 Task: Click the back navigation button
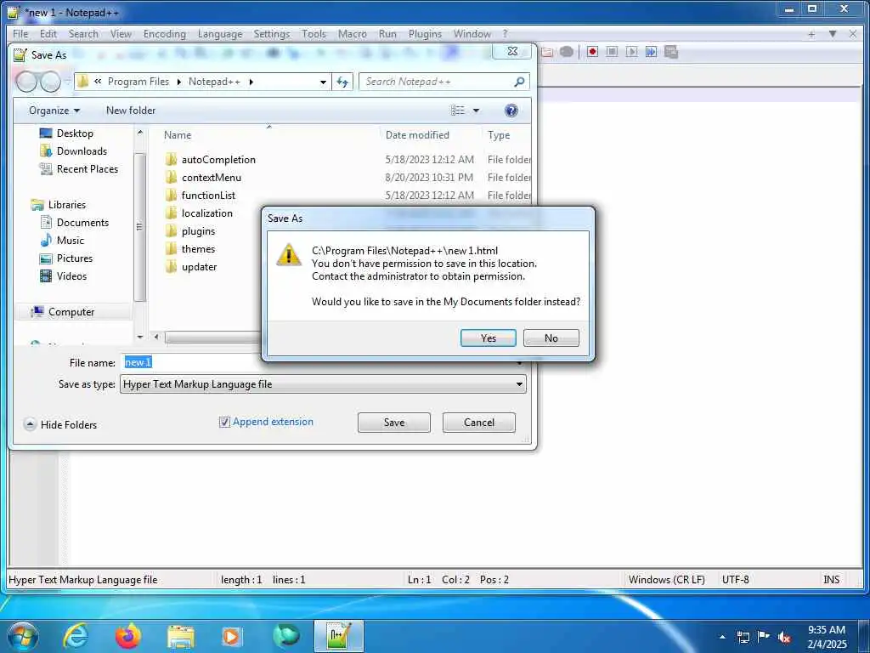click(x=26, y=82)
